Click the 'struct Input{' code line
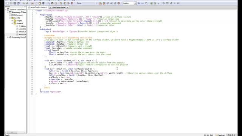This screenshot has height=136, width=242. 51,50
